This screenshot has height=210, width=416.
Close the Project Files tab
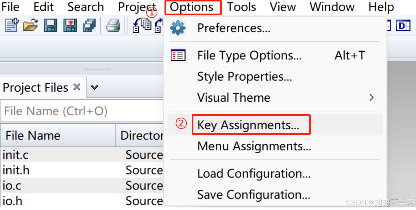pyautogui.click(x=77, y=87)
